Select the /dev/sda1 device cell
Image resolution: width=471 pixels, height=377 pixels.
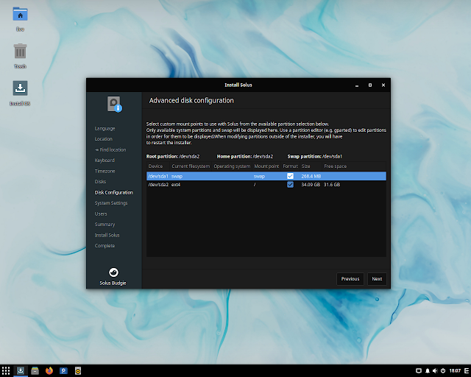click(x=158, y=176)
